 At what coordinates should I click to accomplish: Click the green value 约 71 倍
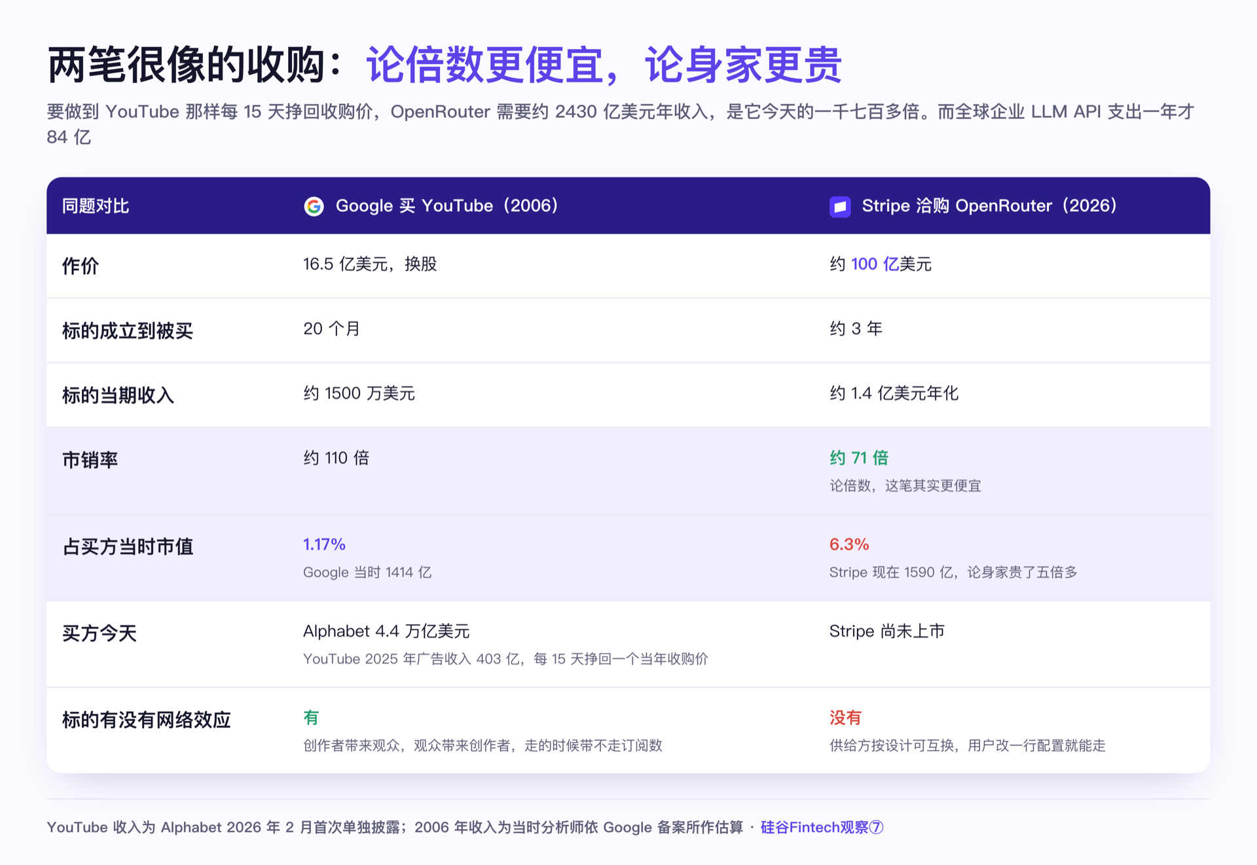(x=859, y=458)
